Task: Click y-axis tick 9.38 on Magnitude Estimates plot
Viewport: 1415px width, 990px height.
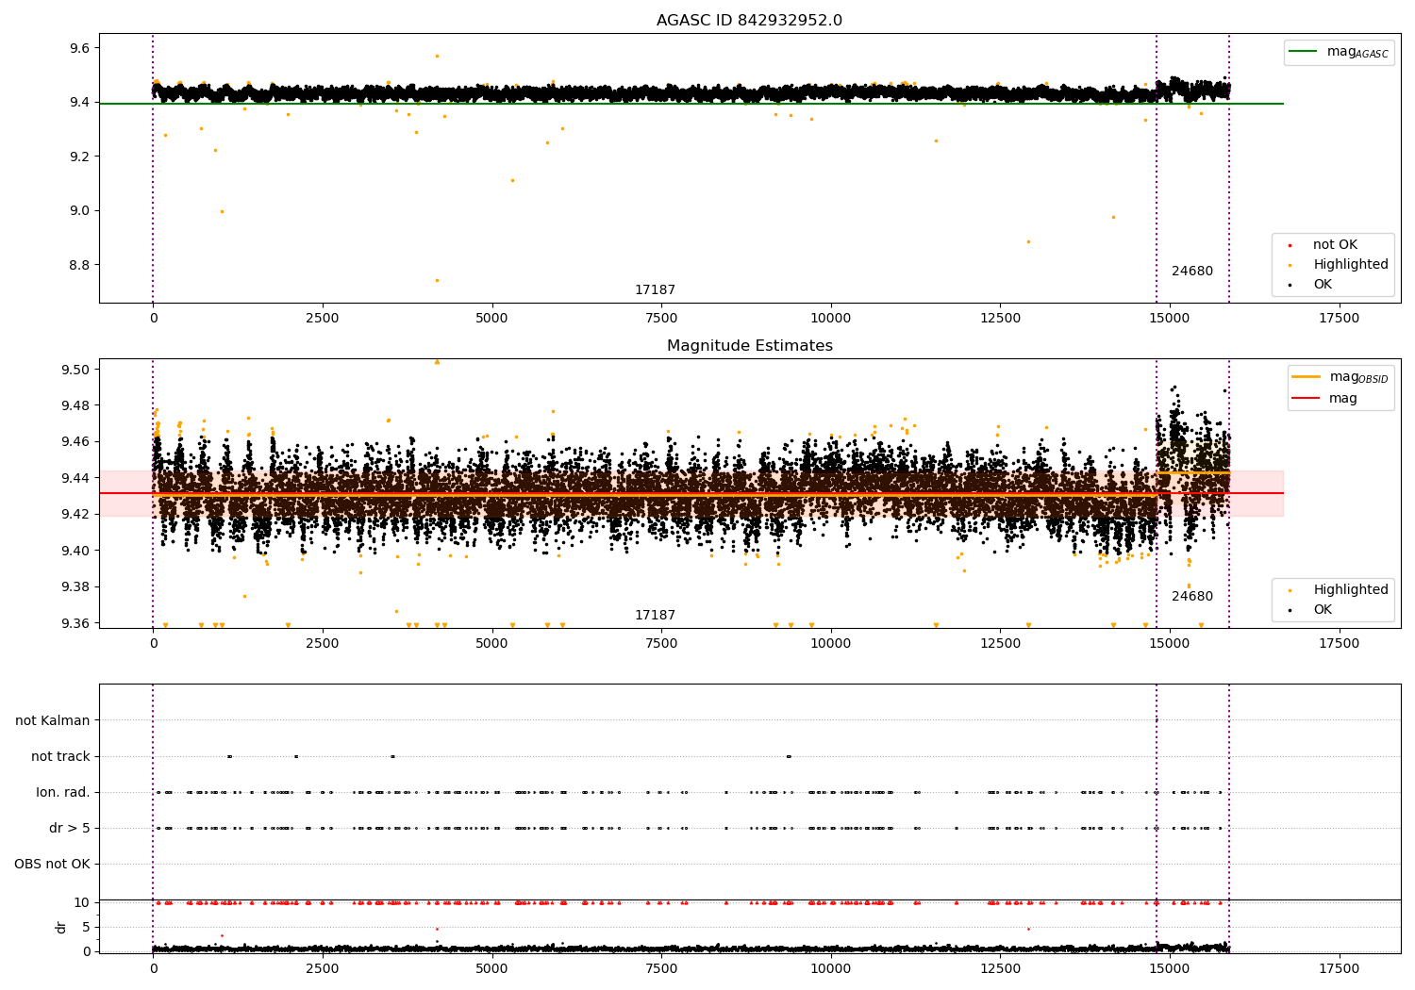Action: [75, 587]
